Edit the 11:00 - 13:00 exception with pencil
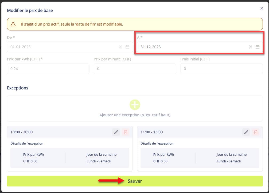 coord(246,132)
